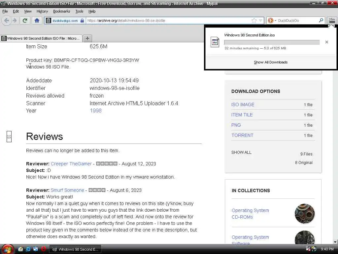Viewport: 338px width, 254px height.
Task: Open Show All Downloads
Action: (x=271, y=62)
